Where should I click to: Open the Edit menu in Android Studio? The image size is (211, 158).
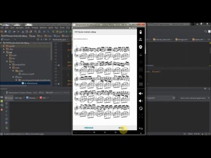tap(7, 28)
